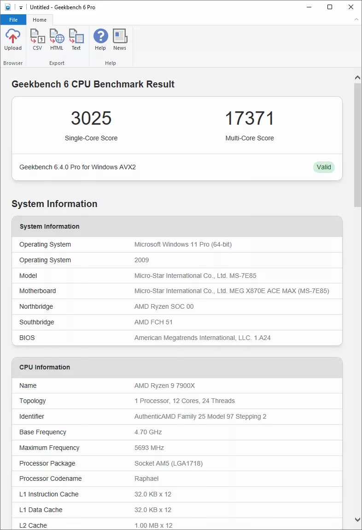This screenshot has height=530, width=362.
Task: Click the Single-Core Score value 3025
Action: point(91,119)
